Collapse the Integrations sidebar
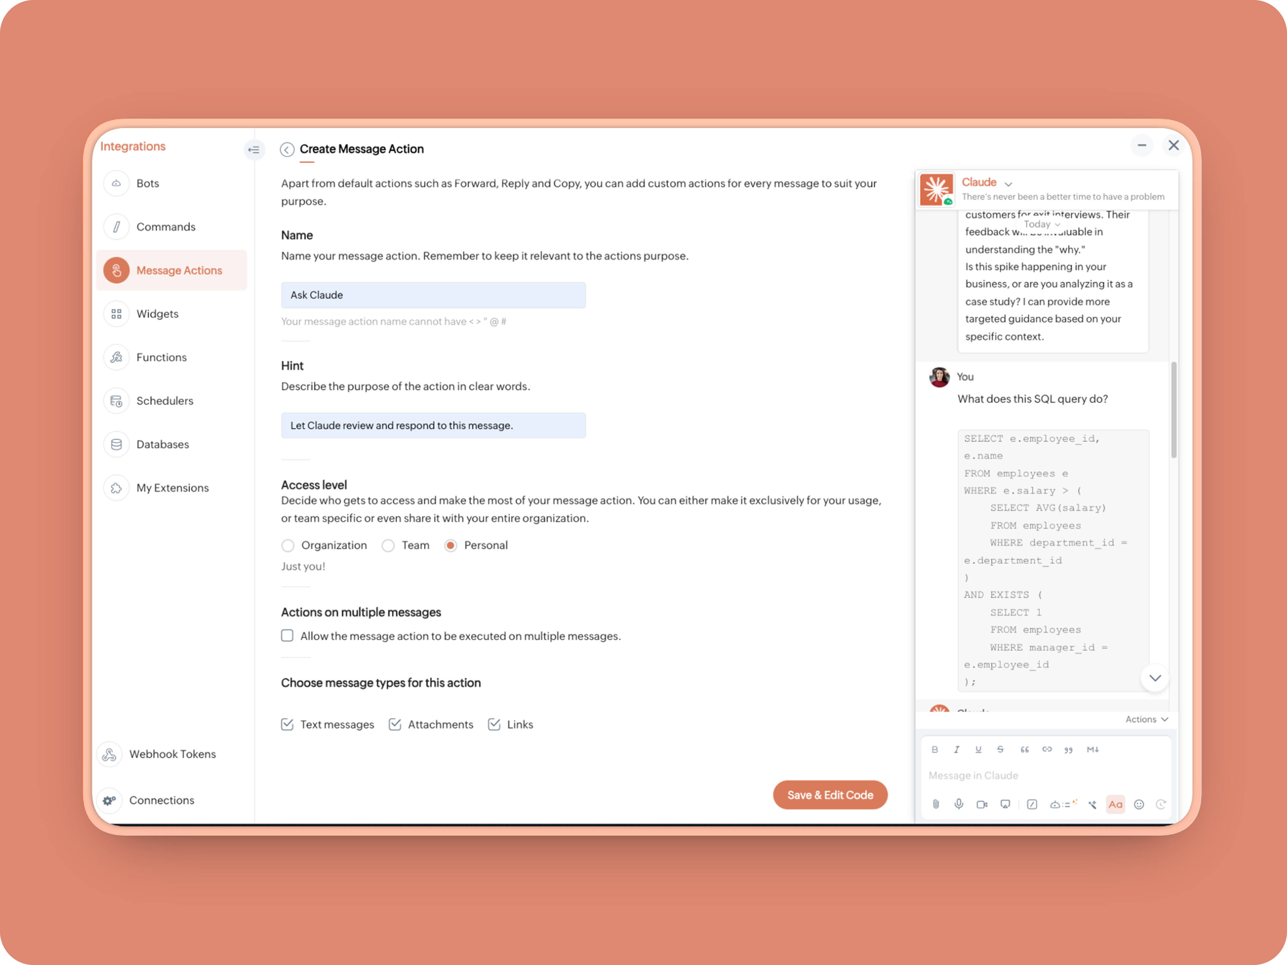1287x965 pixels. (254, 149)
